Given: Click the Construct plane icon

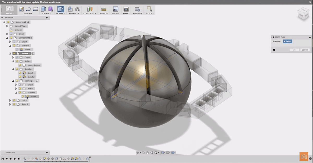Looking at the screenshot, I should point(90,9).
